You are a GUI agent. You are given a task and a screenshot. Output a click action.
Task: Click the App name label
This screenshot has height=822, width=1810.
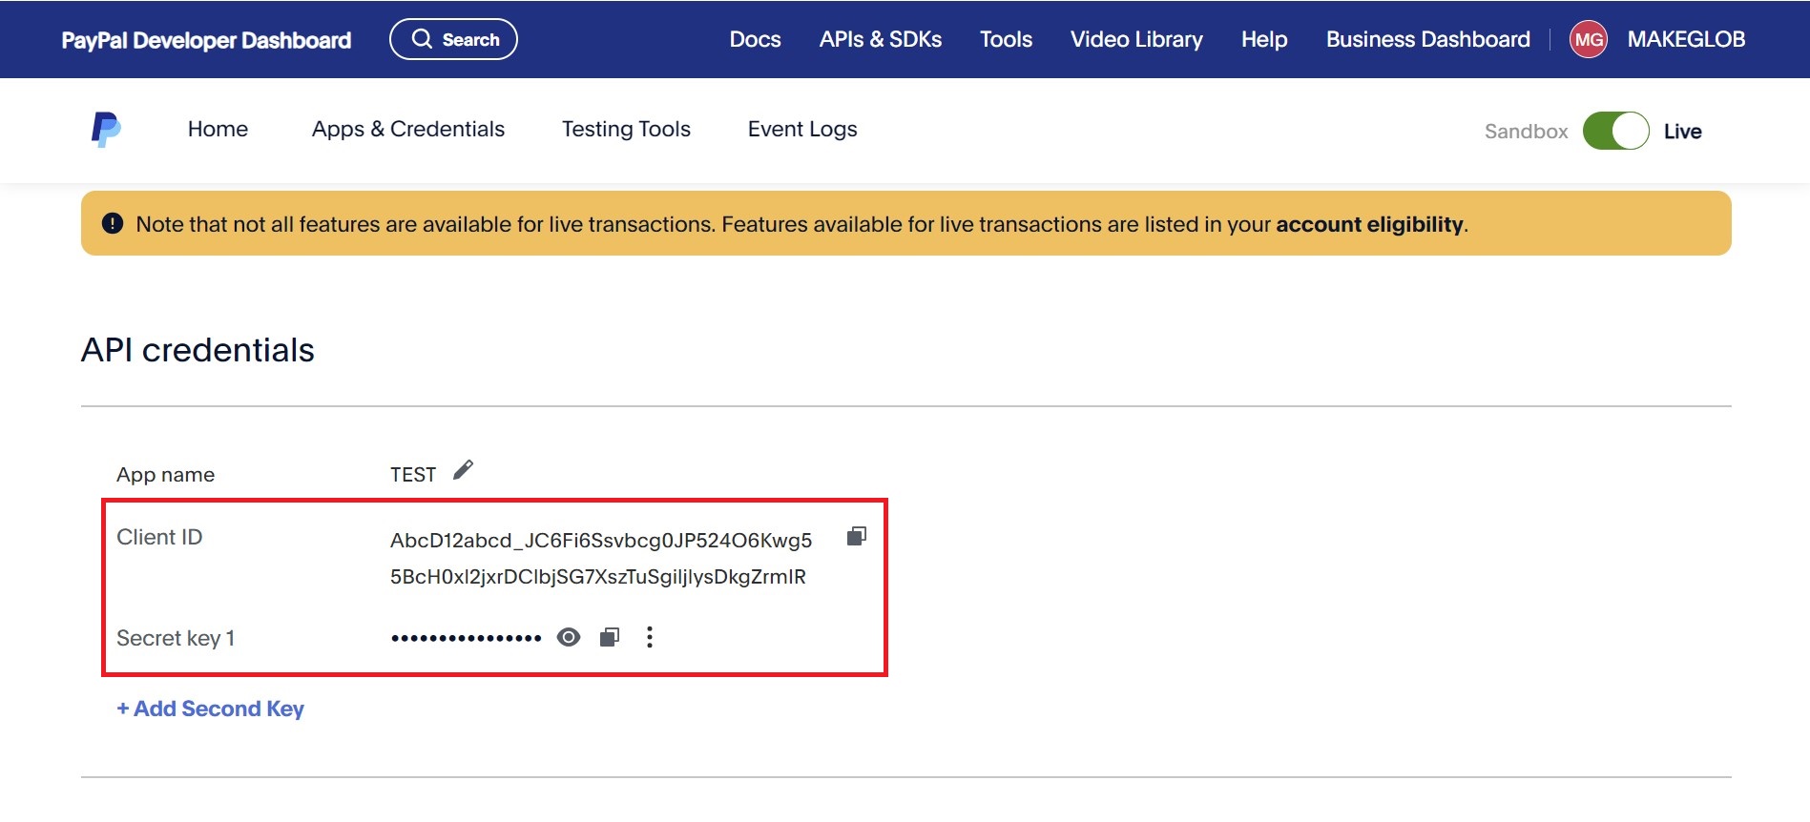165,475
